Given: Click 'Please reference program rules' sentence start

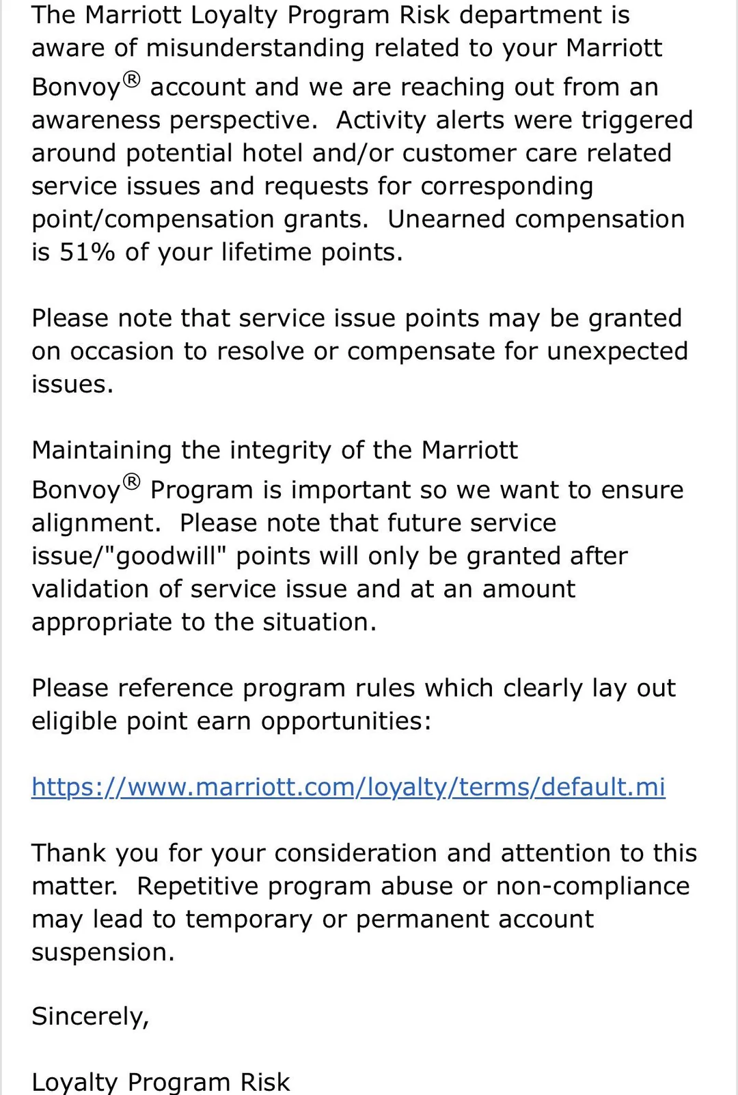Looking at the screenshot, I should (x=223, y=689).
